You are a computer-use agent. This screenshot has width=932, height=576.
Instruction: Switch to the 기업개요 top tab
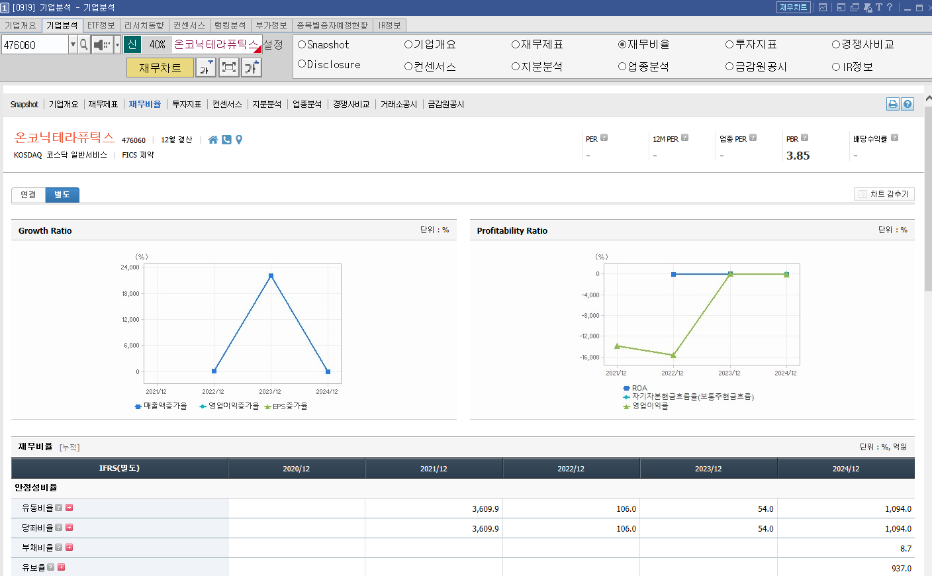[21, 25]
